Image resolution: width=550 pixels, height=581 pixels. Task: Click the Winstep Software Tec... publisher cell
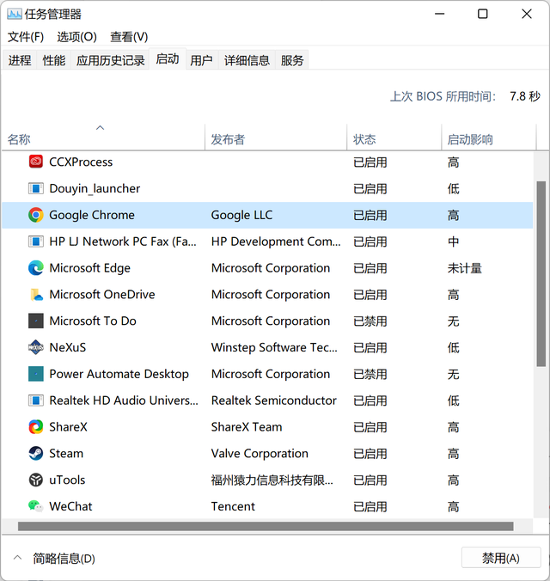(274, 347)
